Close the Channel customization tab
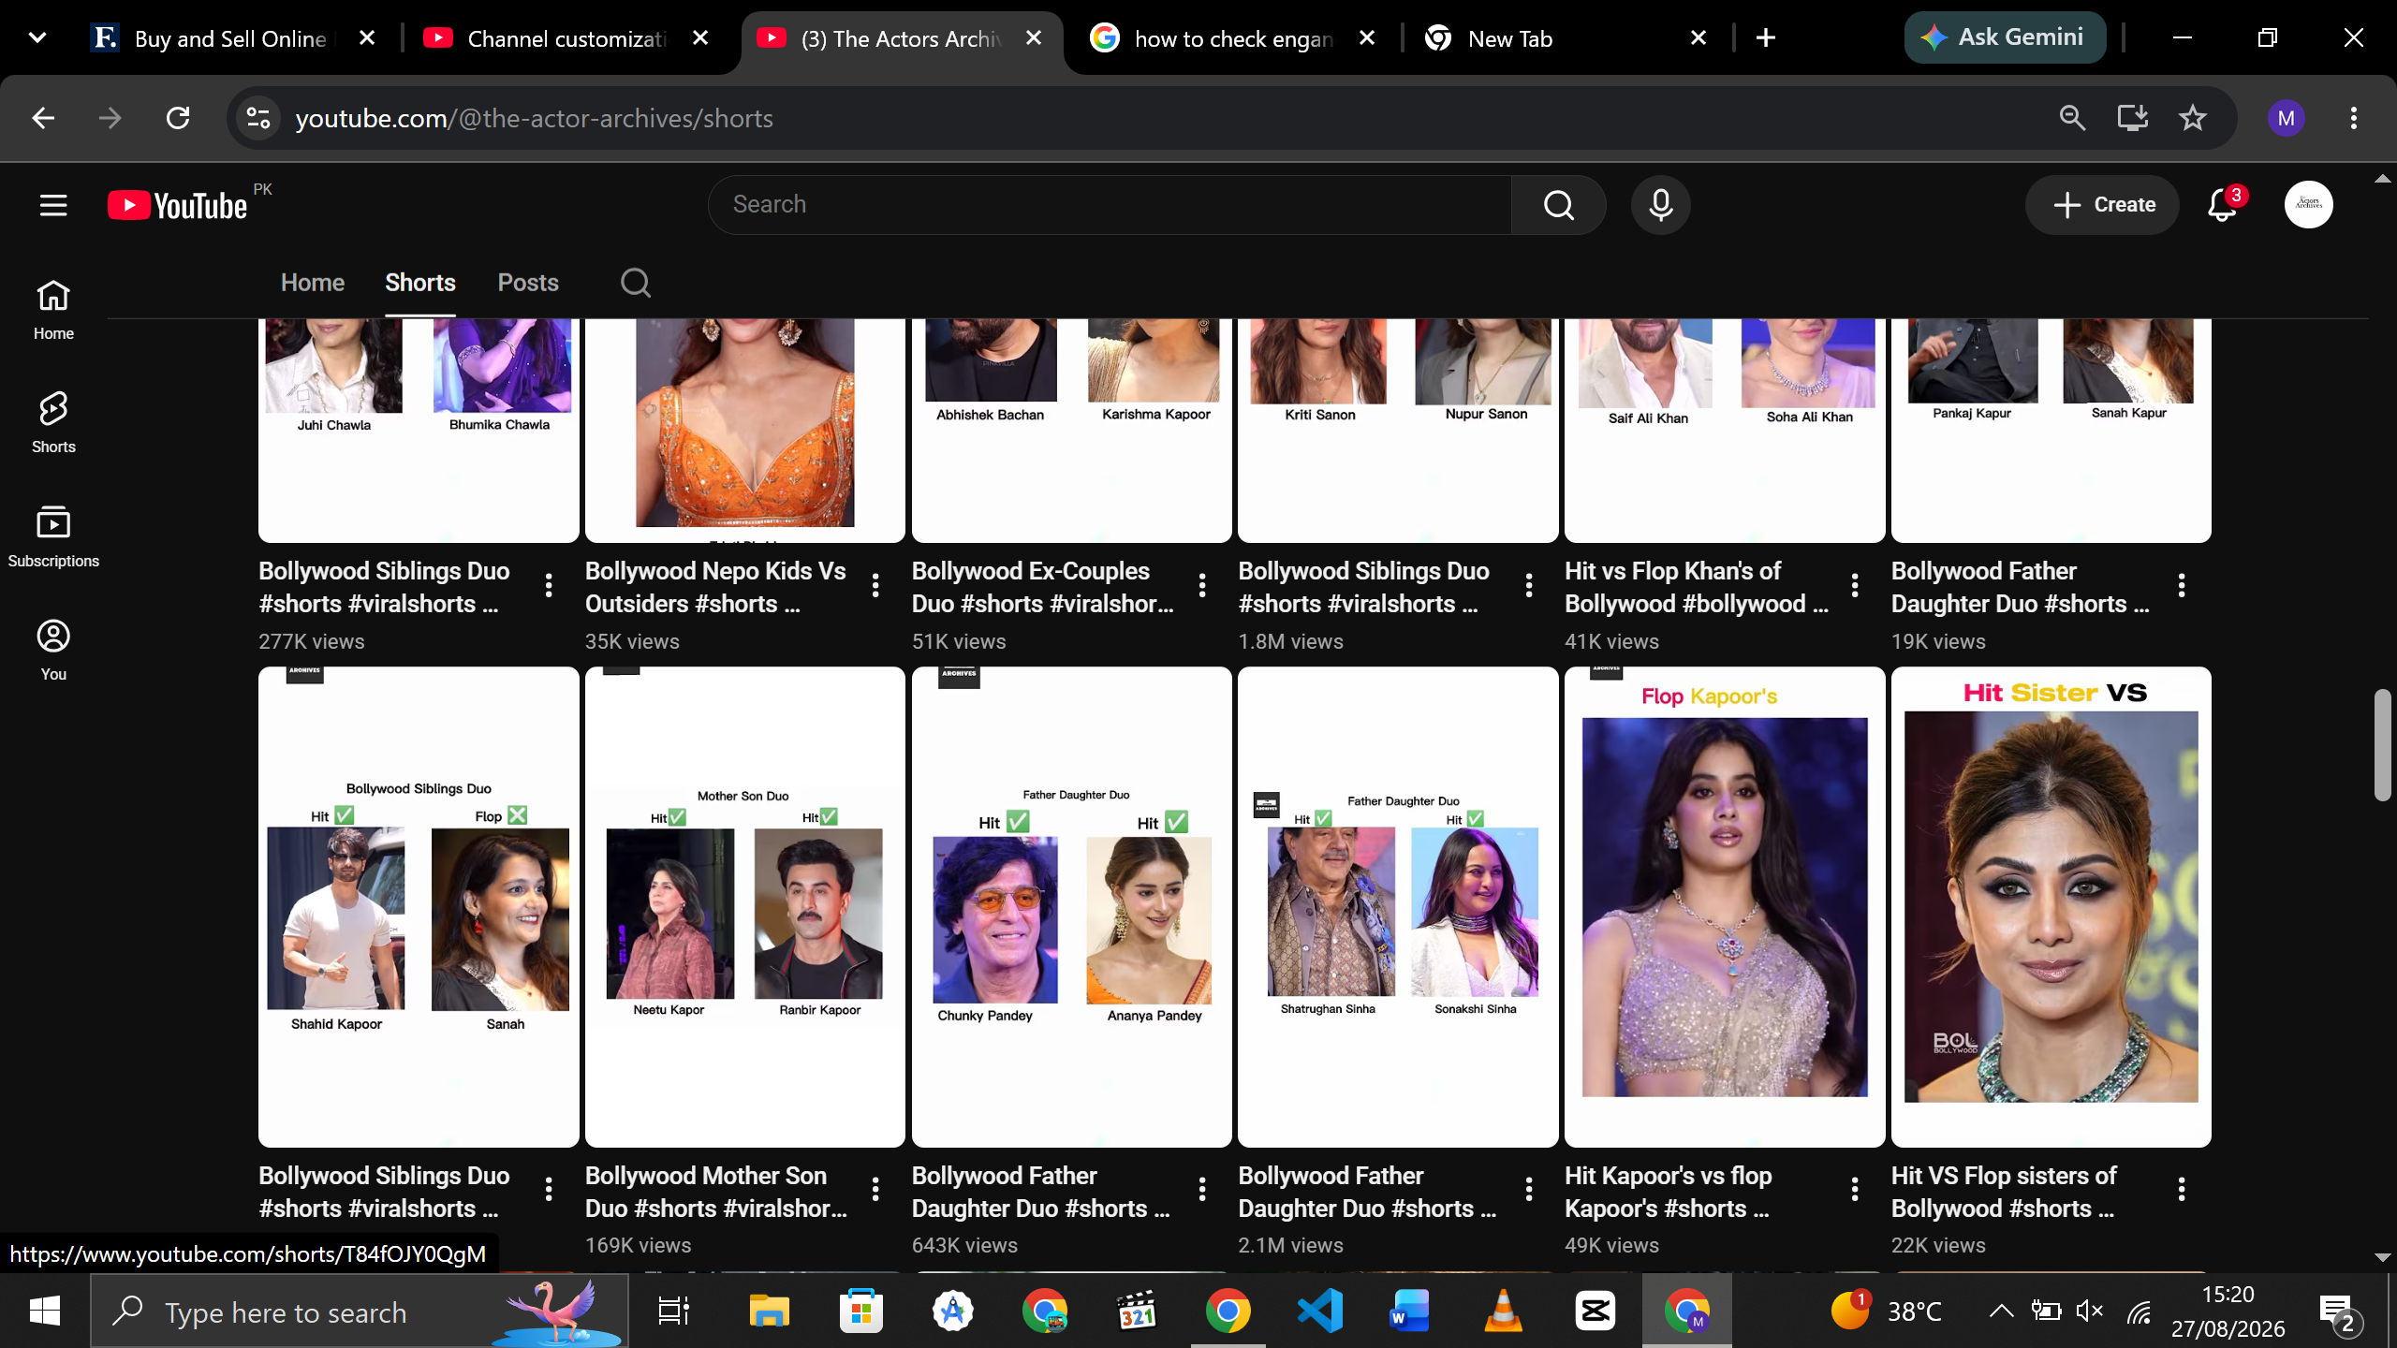 tap(700, 38)
